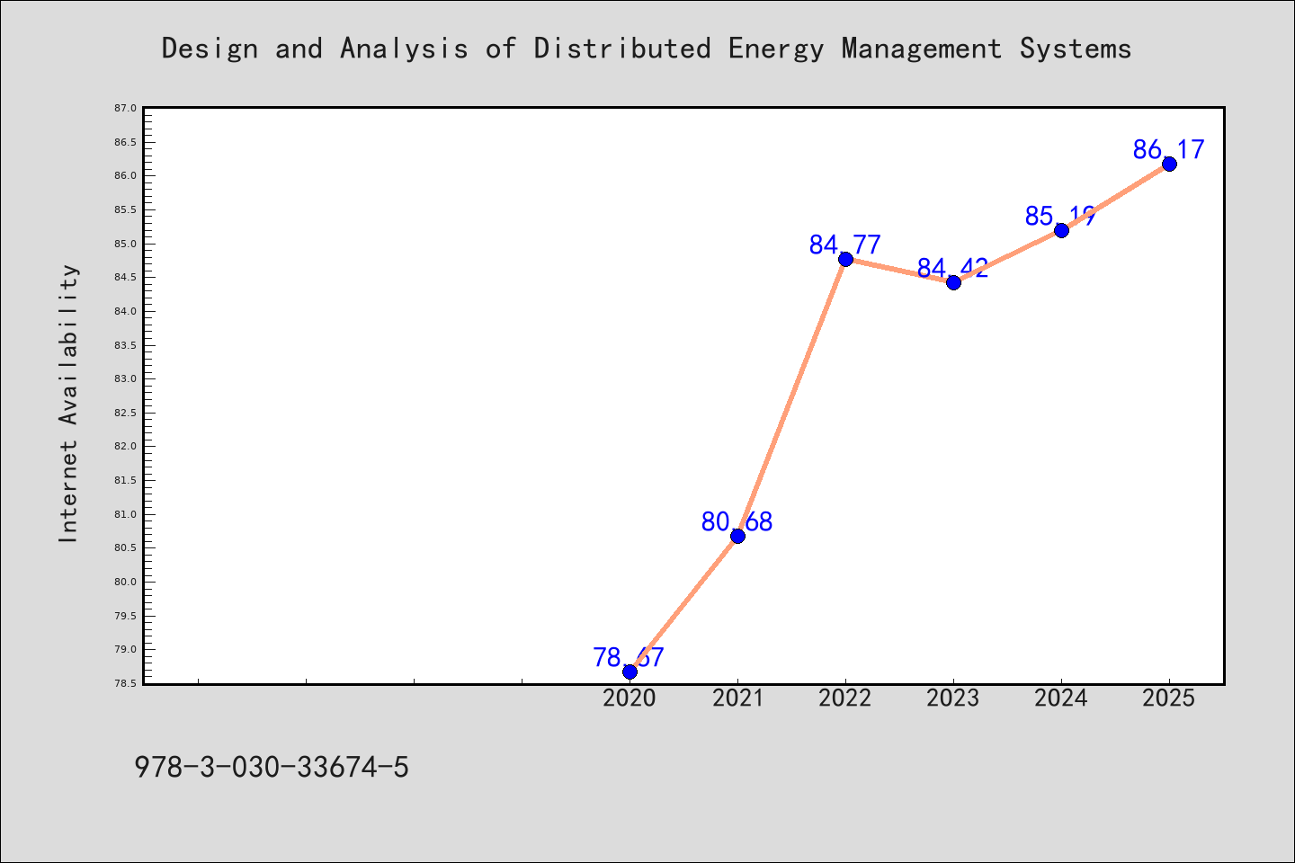
Task: Click the 2021 x-axis tick label
Action: [x=737, y=698]
